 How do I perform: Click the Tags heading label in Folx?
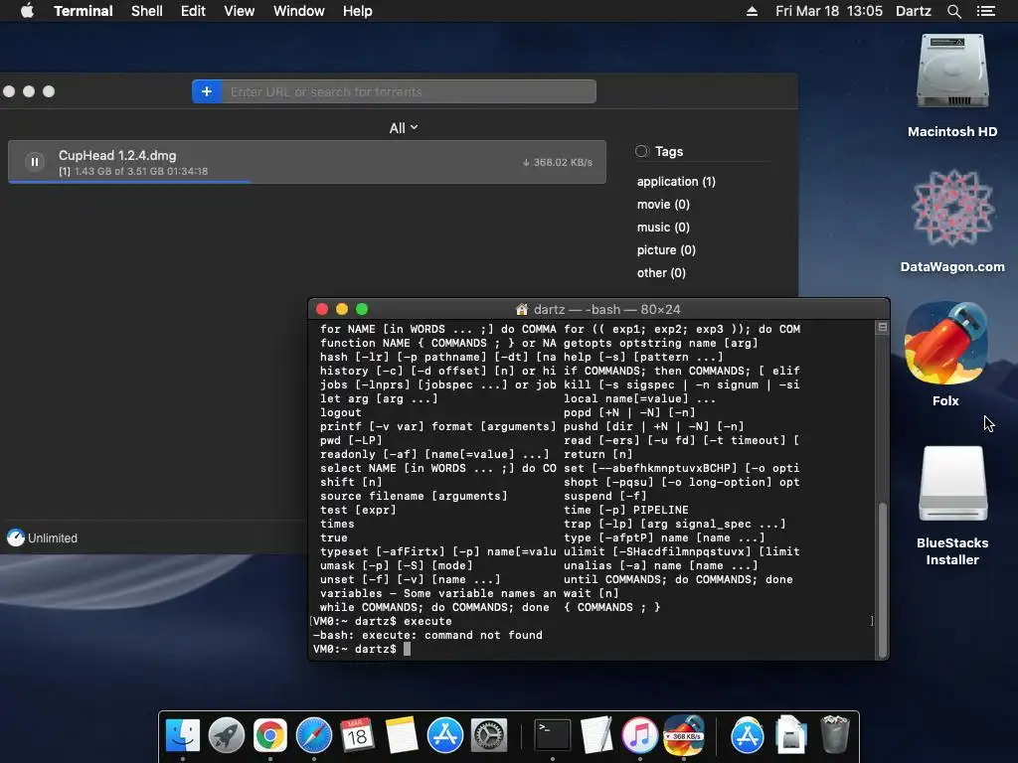pos(669,151)
